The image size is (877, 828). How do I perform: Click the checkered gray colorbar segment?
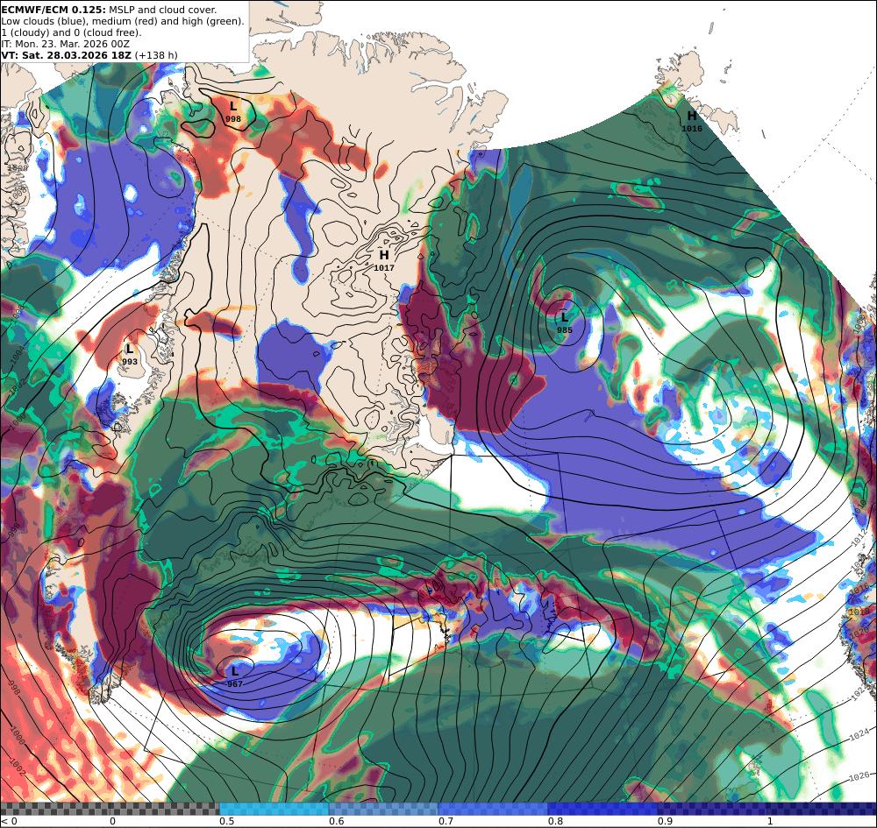110,809
